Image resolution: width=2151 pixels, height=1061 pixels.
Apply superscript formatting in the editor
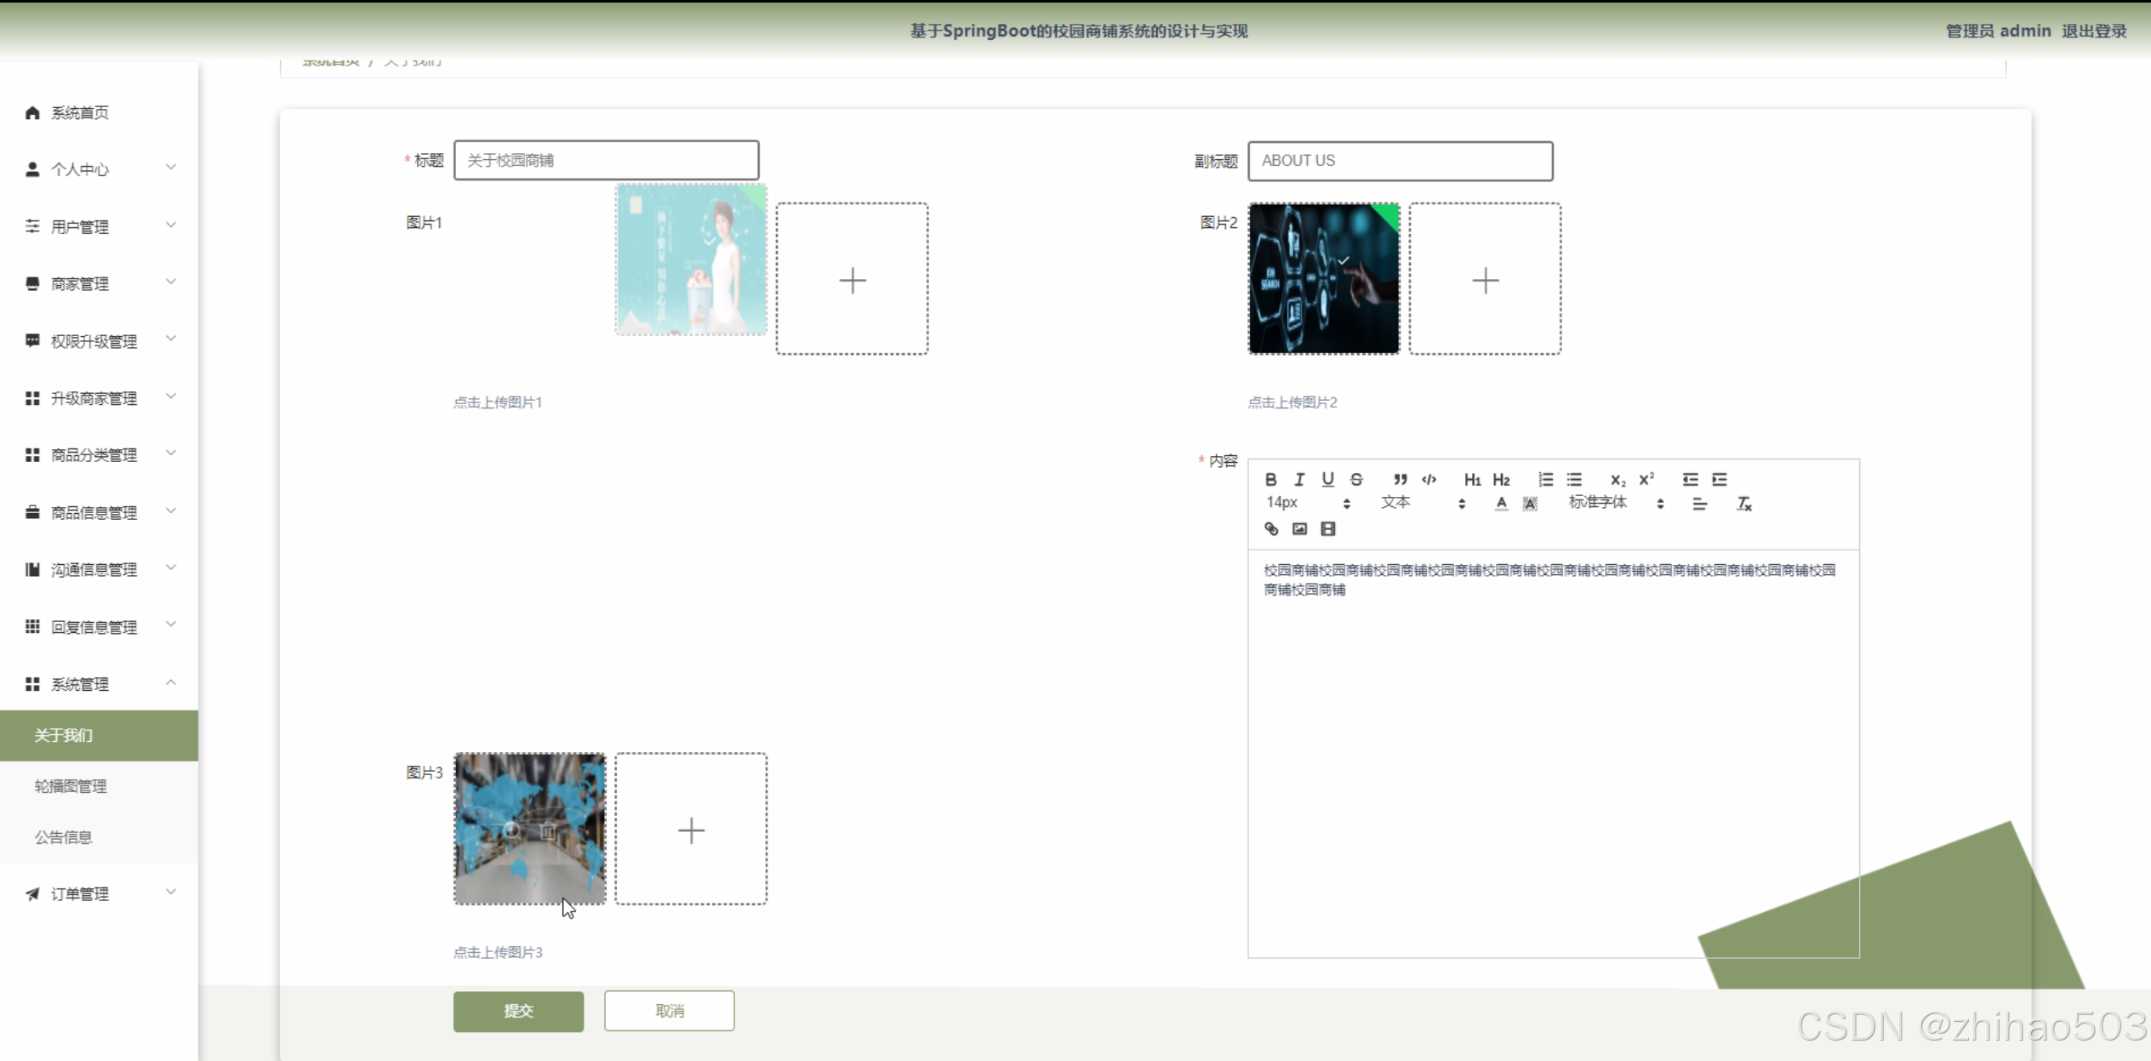1646,479
